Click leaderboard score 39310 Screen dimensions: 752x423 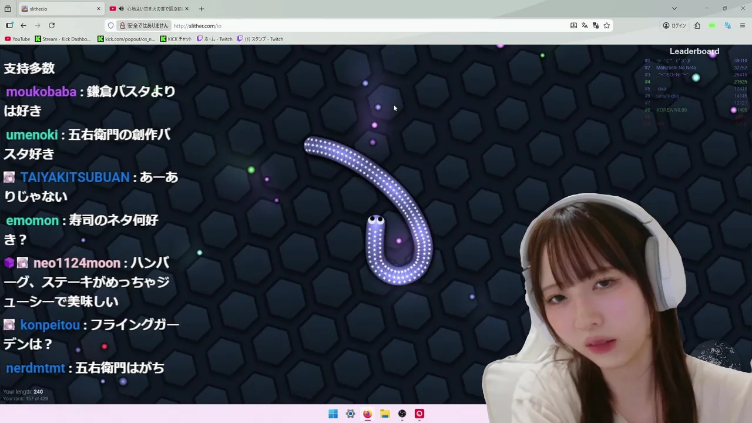point(740,61)
